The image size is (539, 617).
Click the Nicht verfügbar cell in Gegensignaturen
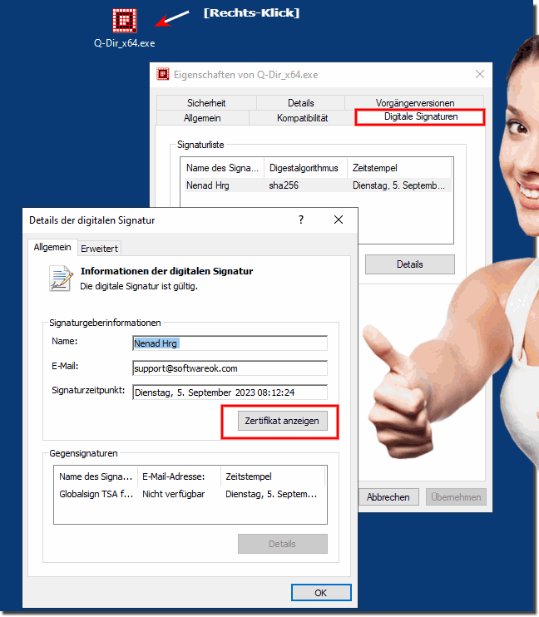174,494
